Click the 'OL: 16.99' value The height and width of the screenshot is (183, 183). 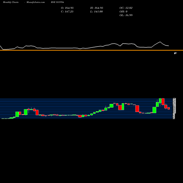(x=126, y=15)
